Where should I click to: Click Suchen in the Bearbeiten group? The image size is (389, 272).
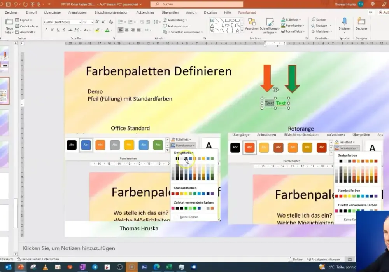pyautogui.click(x=319, y=19)
